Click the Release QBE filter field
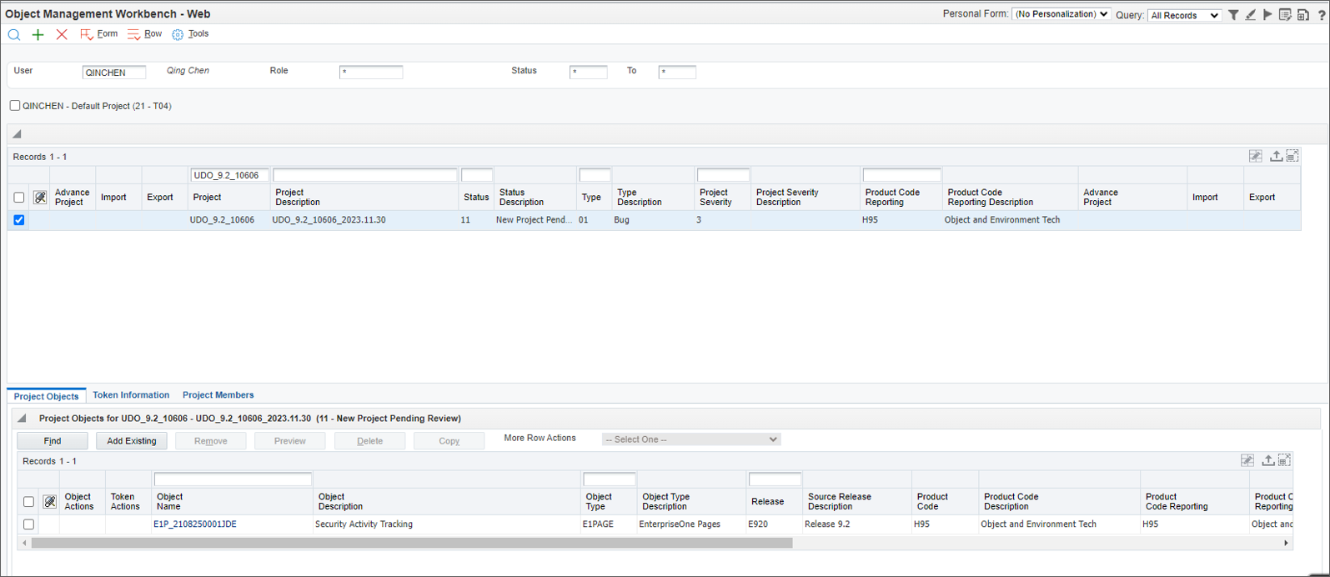Screen dimensions: 1330x577 [x=775, y=479]
